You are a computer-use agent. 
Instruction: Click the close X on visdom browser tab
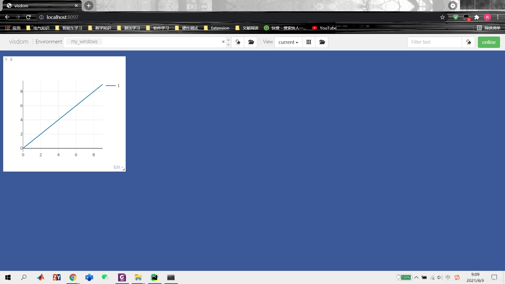click(76, 6)
